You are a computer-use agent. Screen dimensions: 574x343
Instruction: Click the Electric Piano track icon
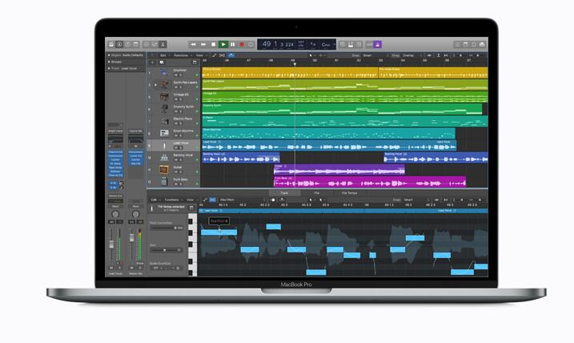[163, 121]
